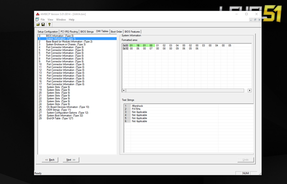Click the Undo button
Screen dimensions: 287x184
click(x=245, y=160)
